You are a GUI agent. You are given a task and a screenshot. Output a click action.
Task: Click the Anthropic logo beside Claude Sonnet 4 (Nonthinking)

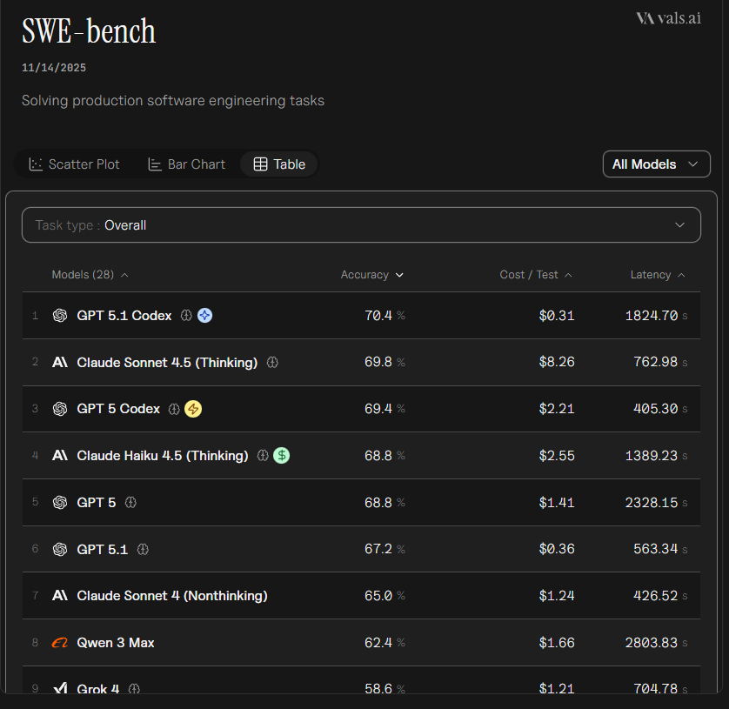(60, 596)
